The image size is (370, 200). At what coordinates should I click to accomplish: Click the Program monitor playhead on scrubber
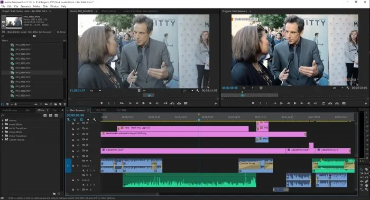(x=242, y=96)
